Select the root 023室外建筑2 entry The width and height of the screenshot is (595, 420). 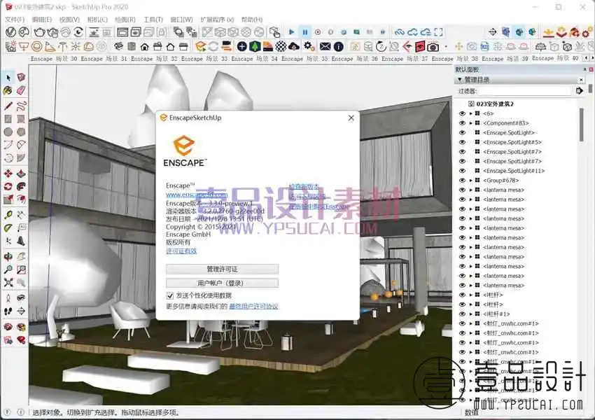coord(495,104)
